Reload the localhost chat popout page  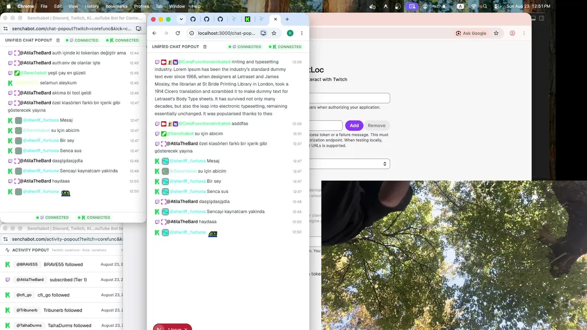coord(177,33)
